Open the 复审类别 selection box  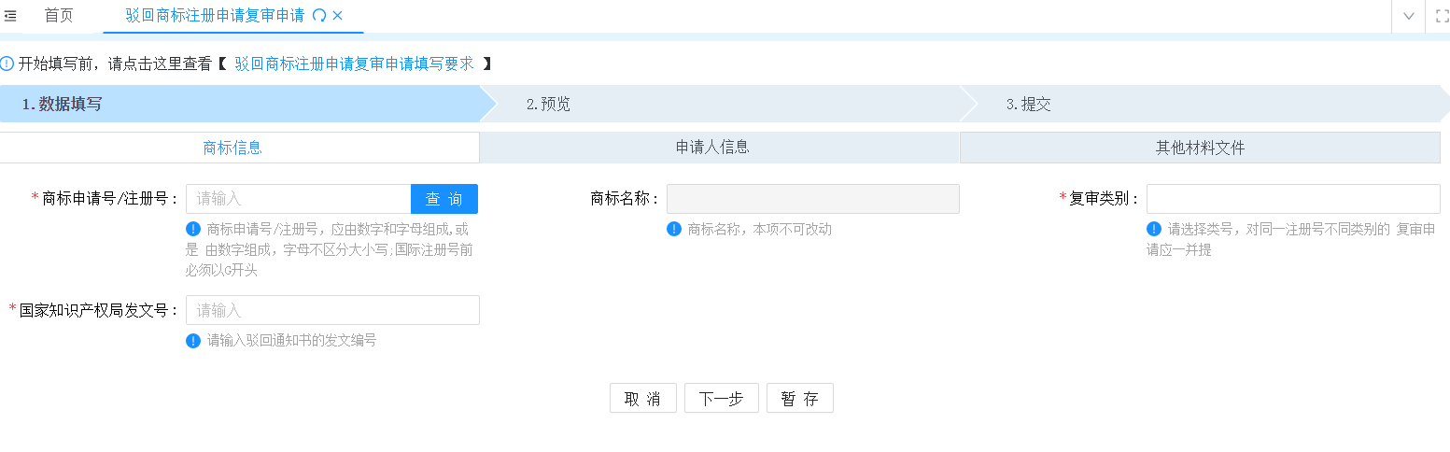coord(1293,199)
